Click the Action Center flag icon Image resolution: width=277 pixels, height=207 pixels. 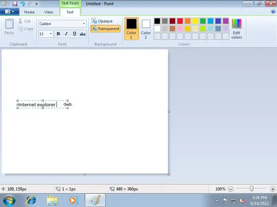tap(225, 200)
